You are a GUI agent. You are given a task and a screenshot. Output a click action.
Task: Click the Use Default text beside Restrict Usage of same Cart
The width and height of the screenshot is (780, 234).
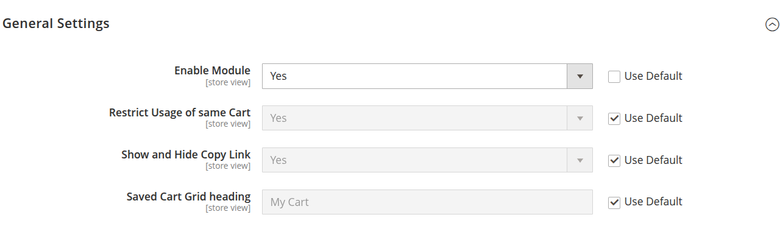pyautogui.click(x=653, y=118)
